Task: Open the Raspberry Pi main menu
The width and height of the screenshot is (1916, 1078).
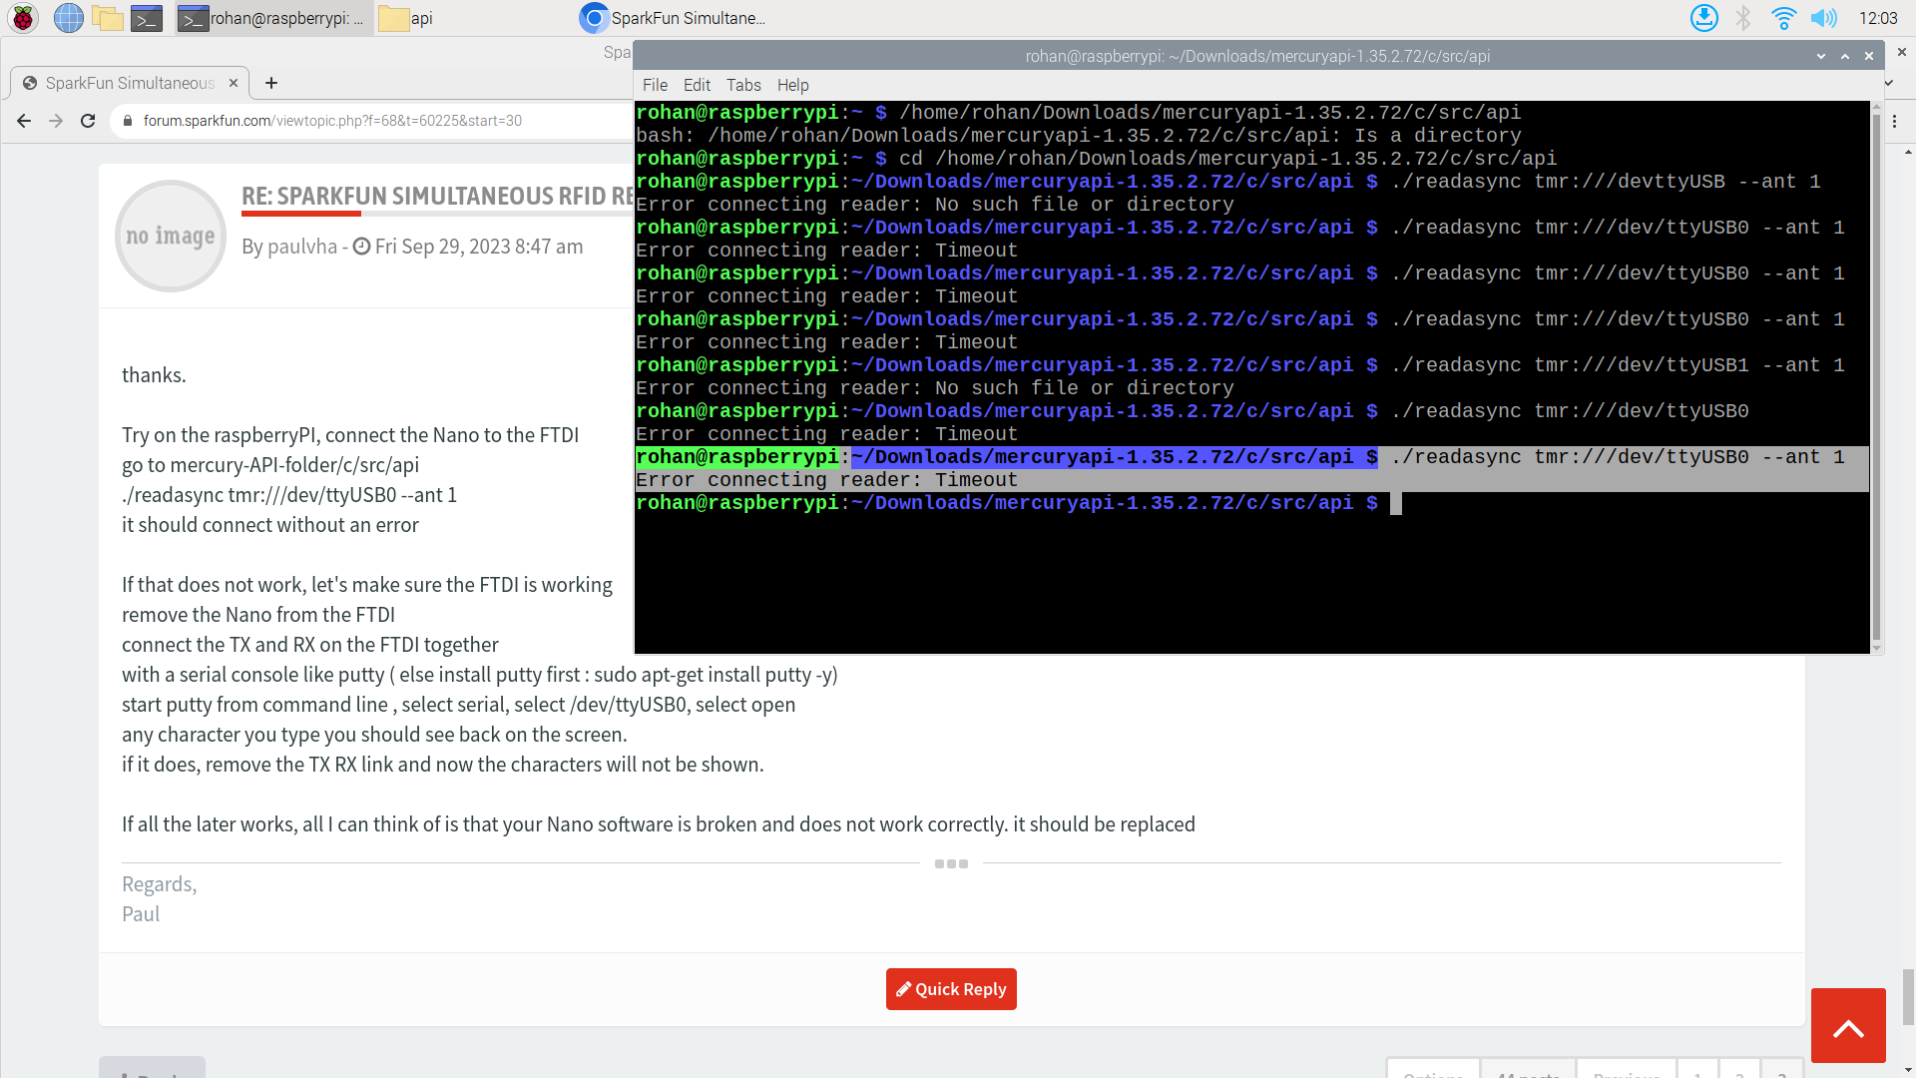Action: coord(23,18)
